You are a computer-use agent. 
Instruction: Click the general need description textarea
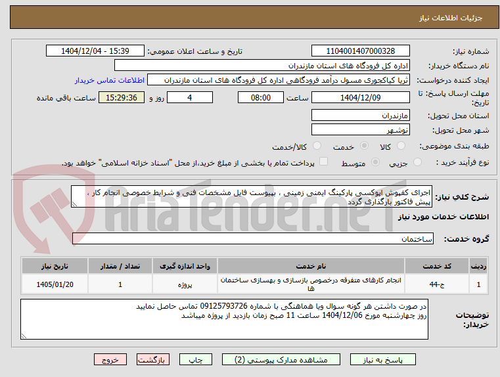(x=252, y=197)
